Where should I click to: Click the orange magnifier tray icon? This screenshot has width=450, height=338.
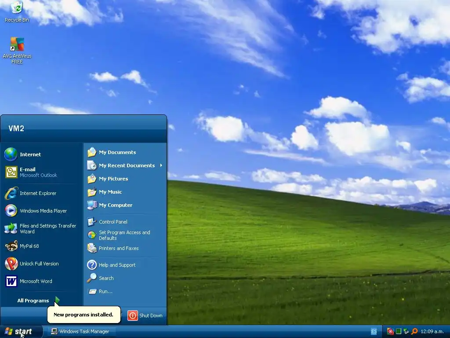414,331
